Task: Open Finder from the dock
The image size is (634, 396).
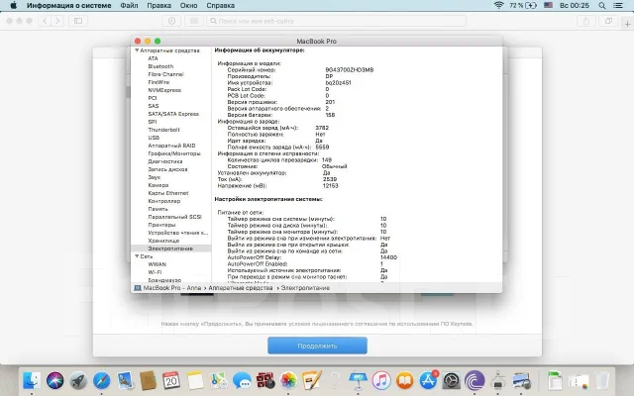Action: click(32, 380)
